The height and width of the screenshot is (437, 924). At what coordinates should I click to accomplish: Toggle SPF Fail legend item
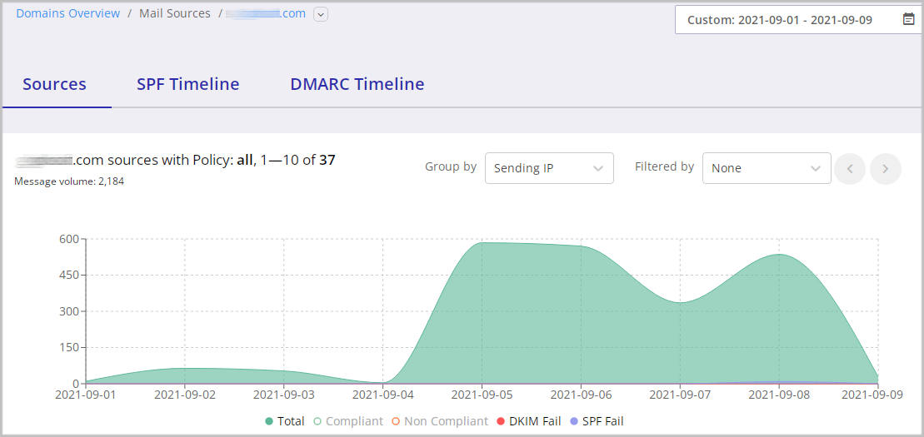tap(596, 421)
